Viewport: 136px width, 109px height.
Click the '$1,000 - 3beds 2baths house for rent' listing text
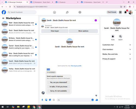tap(56, 28)
